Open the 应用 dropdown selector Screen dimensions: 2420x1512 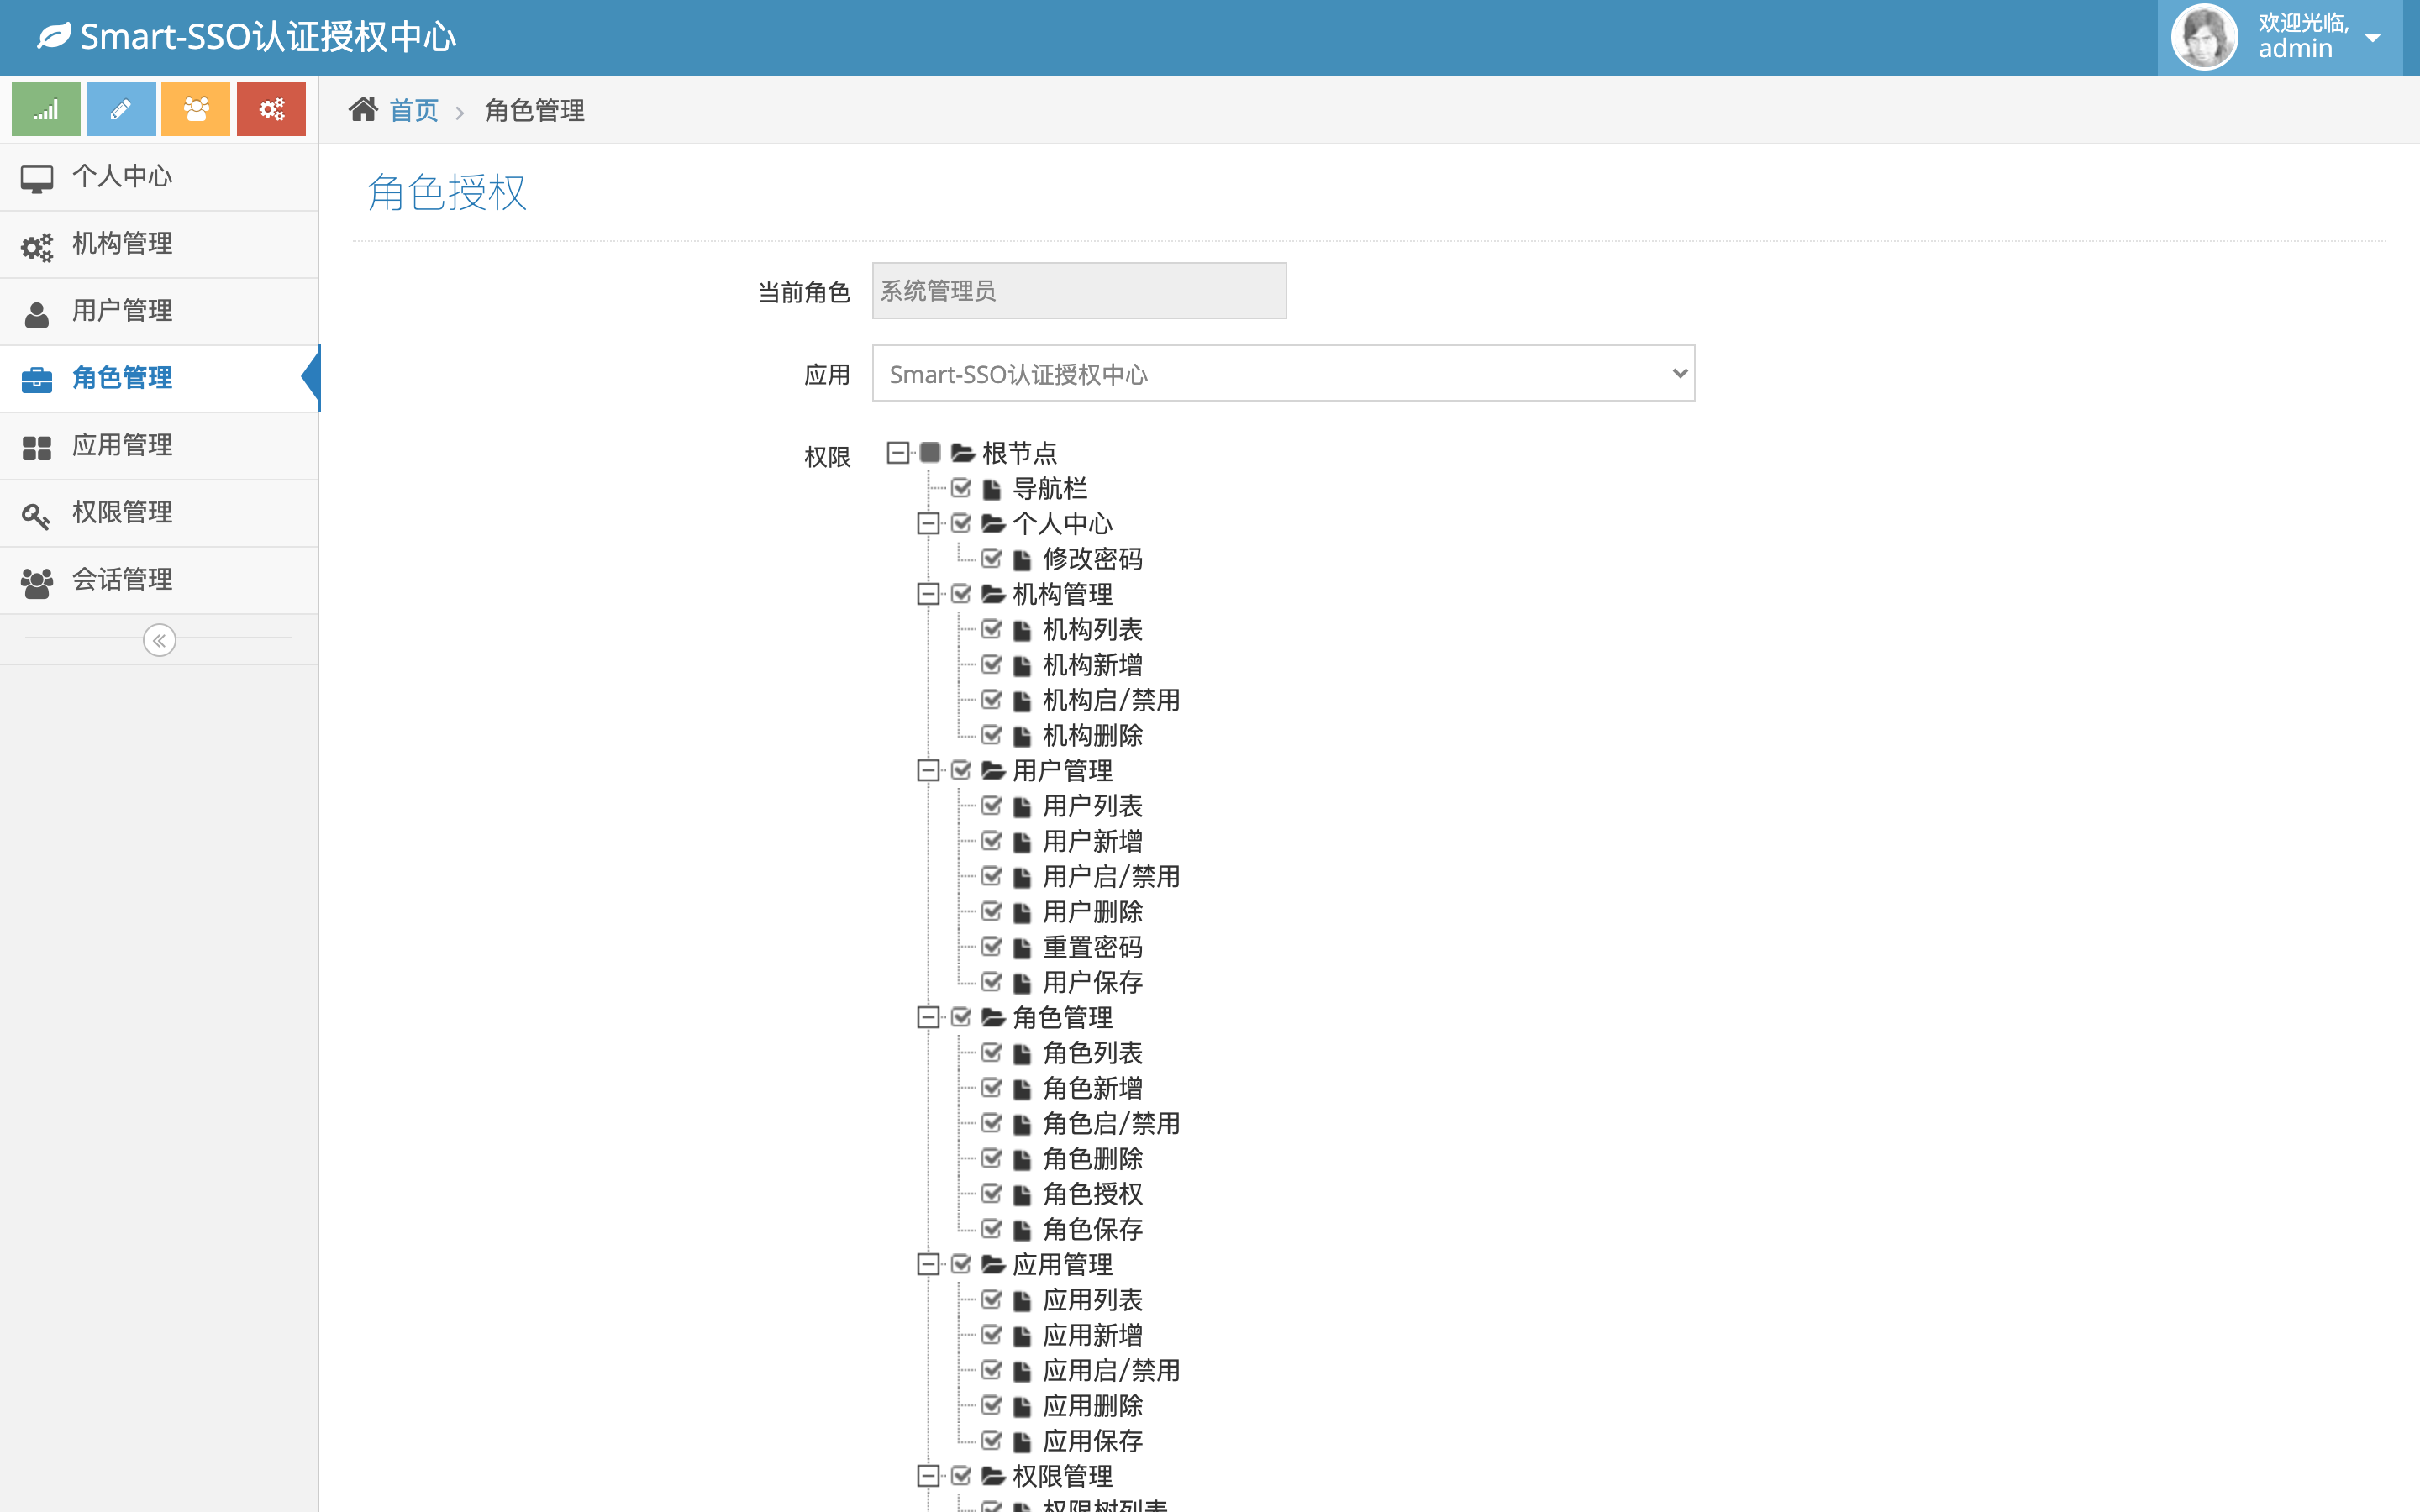1283,373
